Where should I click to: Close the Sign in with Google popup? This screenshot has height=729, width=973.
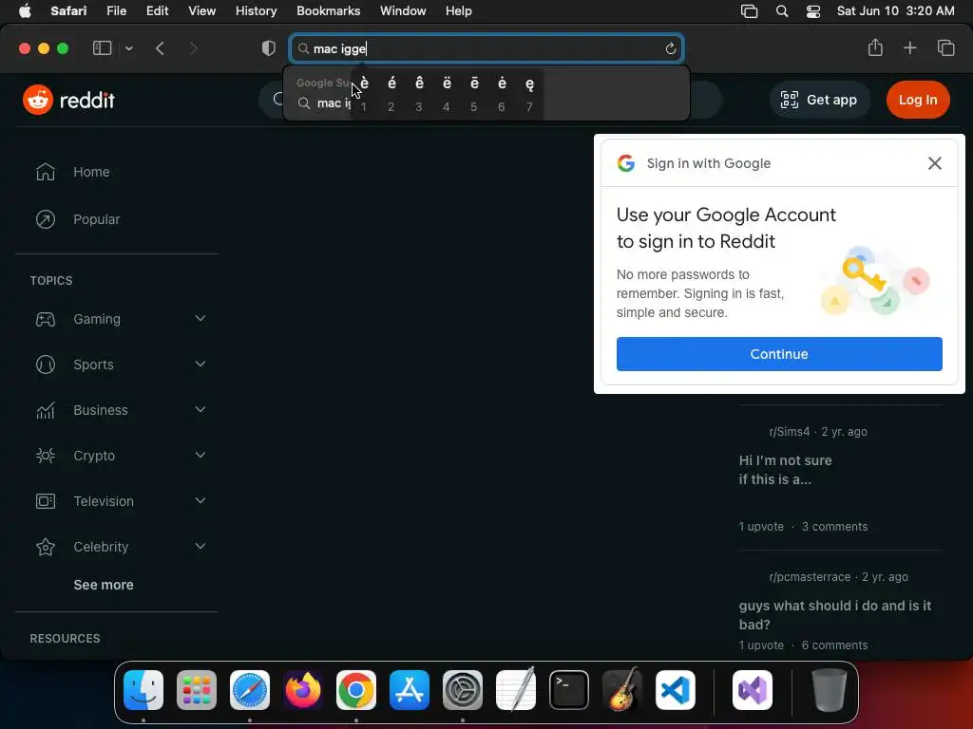click(x=935, y=163)
